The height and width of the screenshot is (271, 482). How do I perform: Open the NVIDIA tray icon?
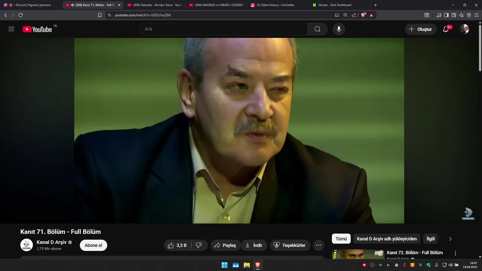coord(380,265)
